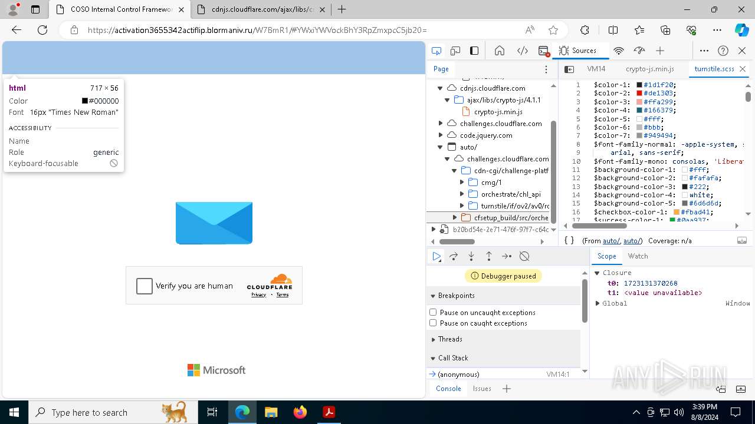The image size is (755, 424).
Task: Switch to the Watch pane tab
Action: pos(638,256)
